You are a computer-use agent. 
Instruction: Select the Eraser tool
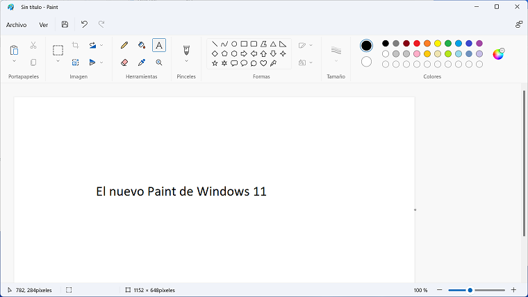124,62
